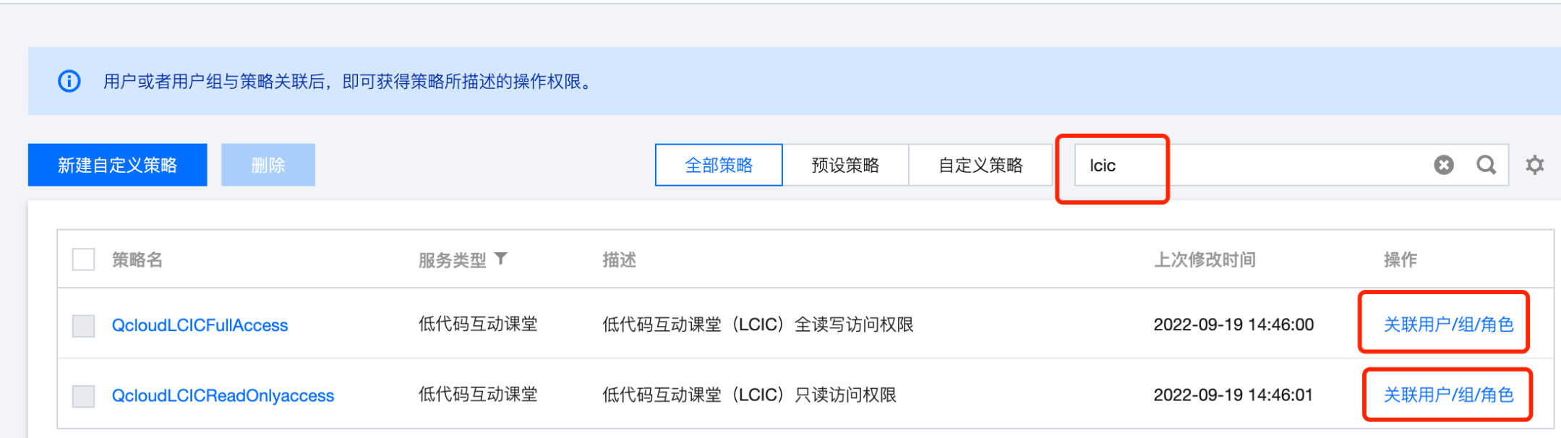Image resolution: width=1561 pixels, height=438 pixels.
Task: Clear the lcic search text
Action: click(x=1443, y=166)
